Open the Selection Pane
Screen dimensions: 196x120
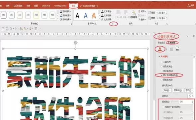click(134, 15)
